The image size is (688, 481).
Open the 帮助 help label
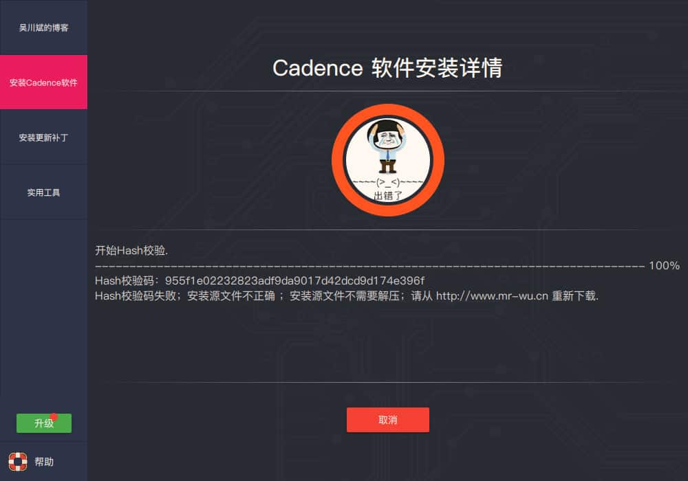pos(44,462)
